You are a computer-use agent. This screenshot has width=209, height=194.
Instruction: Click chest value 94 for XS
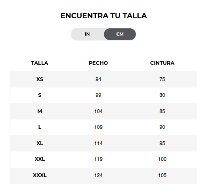coord(98,79)
